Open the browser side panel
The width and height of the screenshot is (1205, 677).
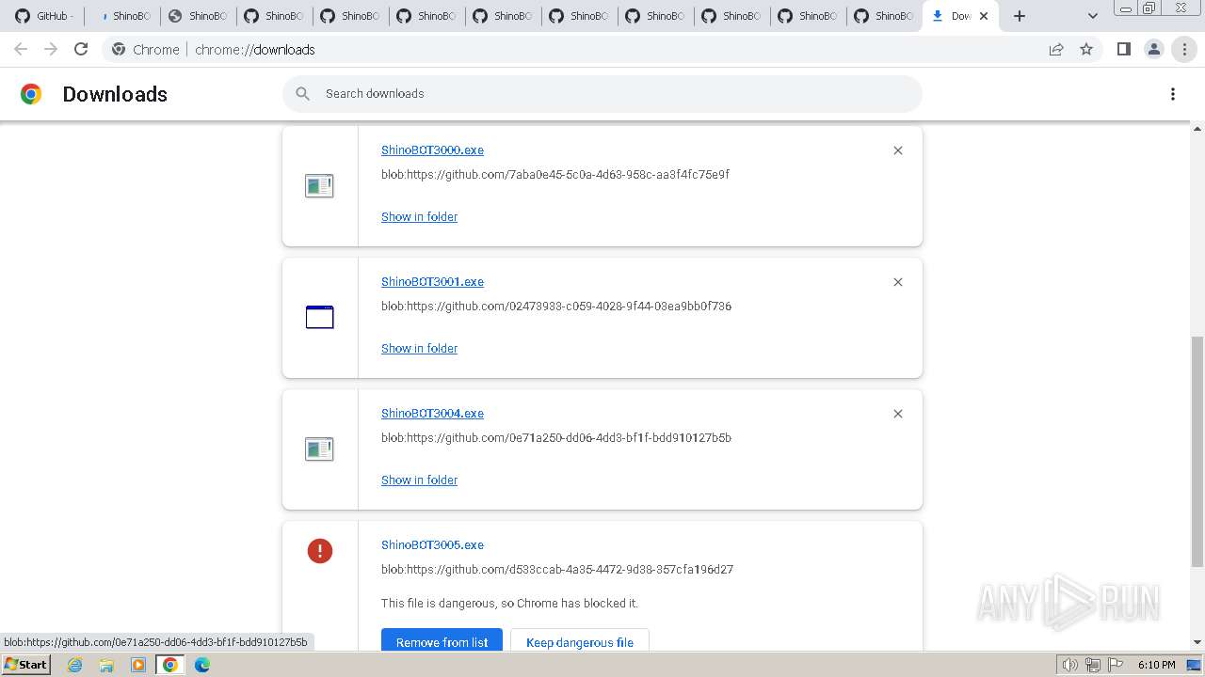(x=1123, y=50)
